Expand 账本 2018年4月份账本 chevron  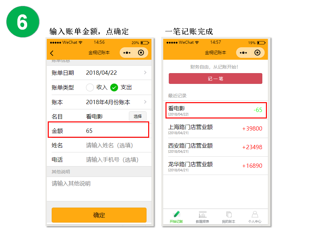[145, 102]
